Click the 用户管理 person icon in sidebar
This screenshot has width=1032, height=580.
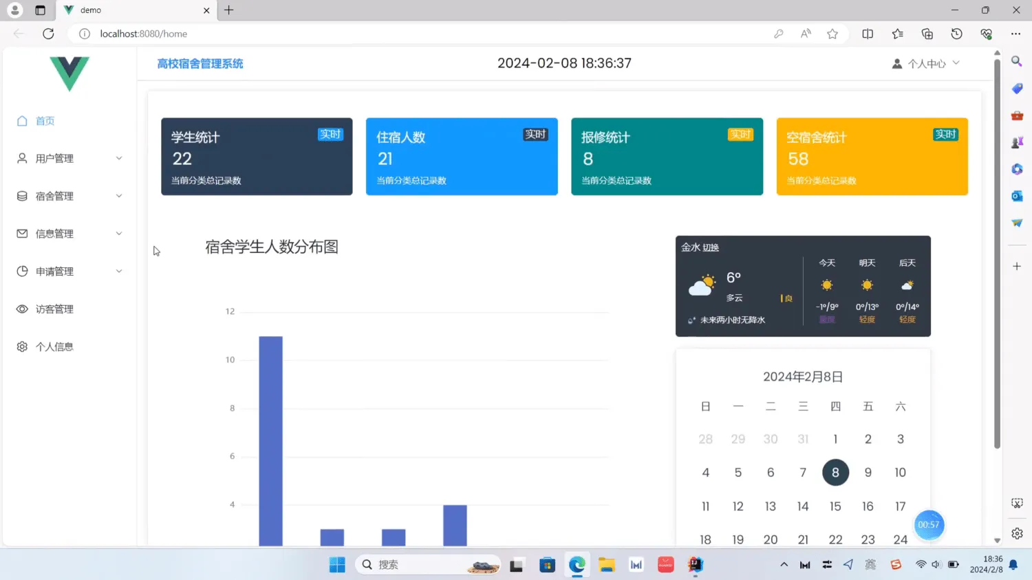click(x=21, y=158)
